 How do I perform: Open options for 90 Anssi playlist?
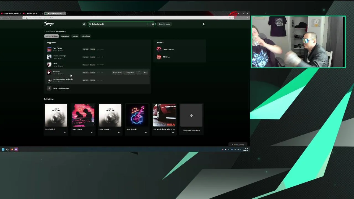[x=173, y=132]
